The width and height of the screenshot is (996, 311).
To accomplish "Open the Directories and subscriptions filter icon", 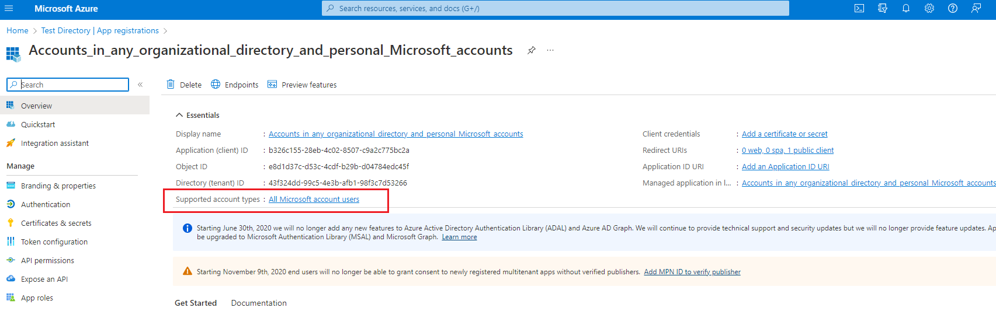I will tap(883, 8).
